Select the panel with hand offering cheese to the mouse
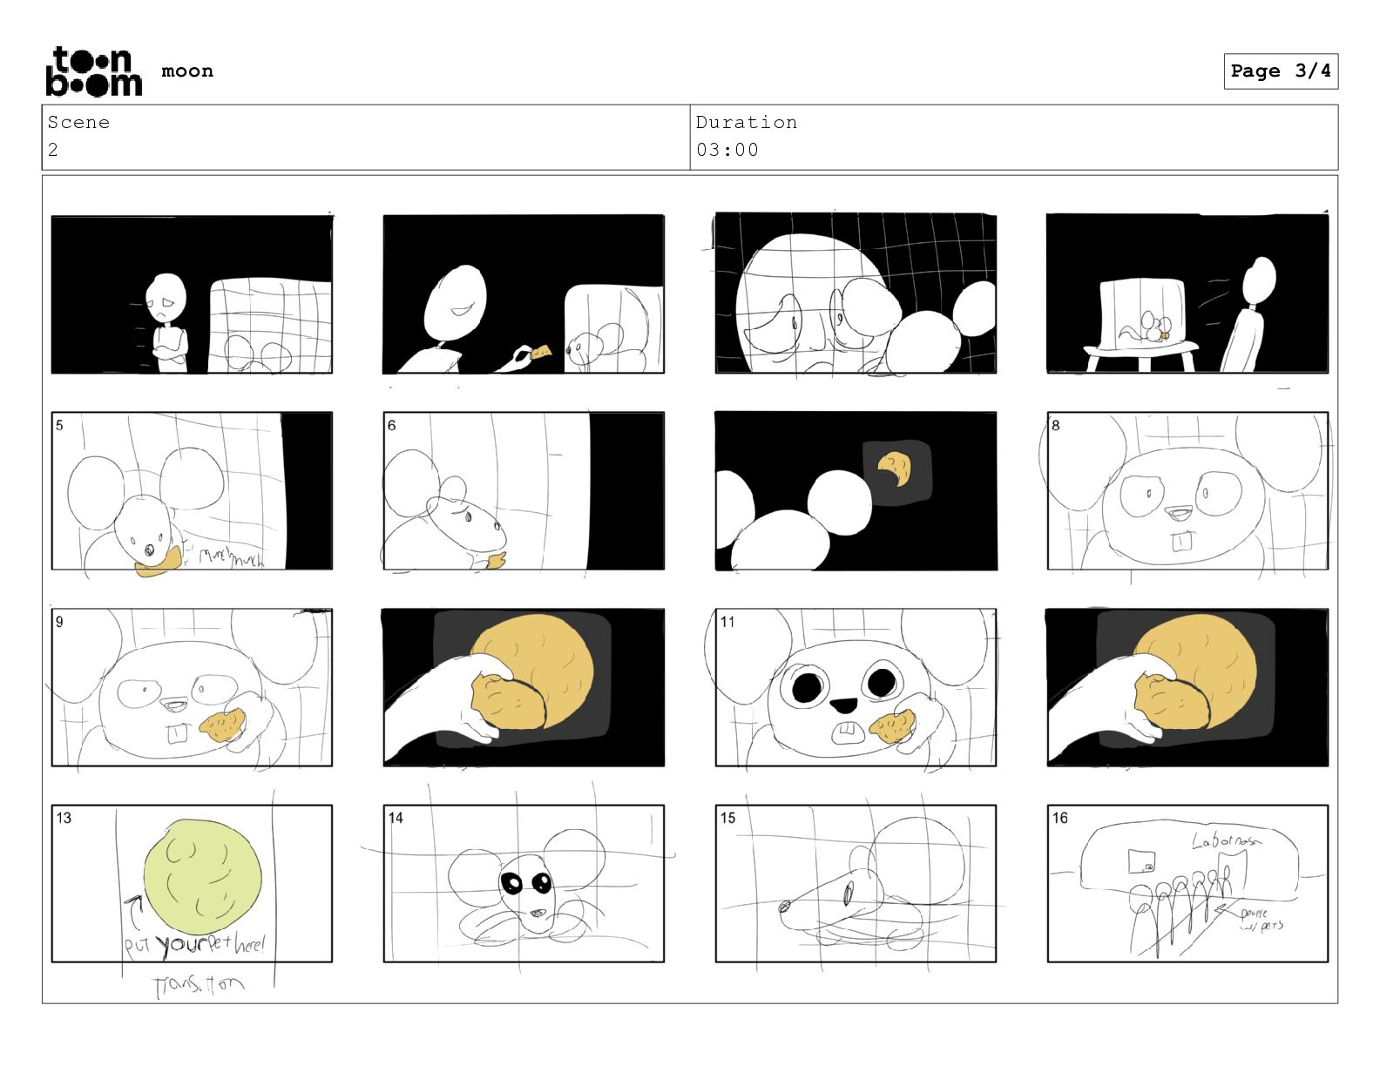The width and height of the screenshot is (1380, 1066). [524, 294]
